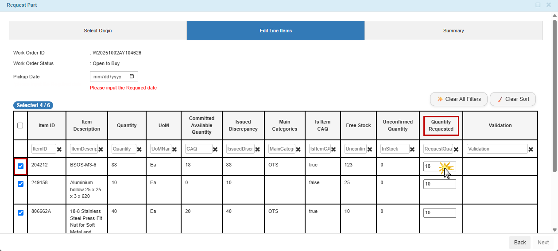Clear the CAQ filter X icon
The height and width of the screenshot is (251, 558).
click(x=215, y=149)
